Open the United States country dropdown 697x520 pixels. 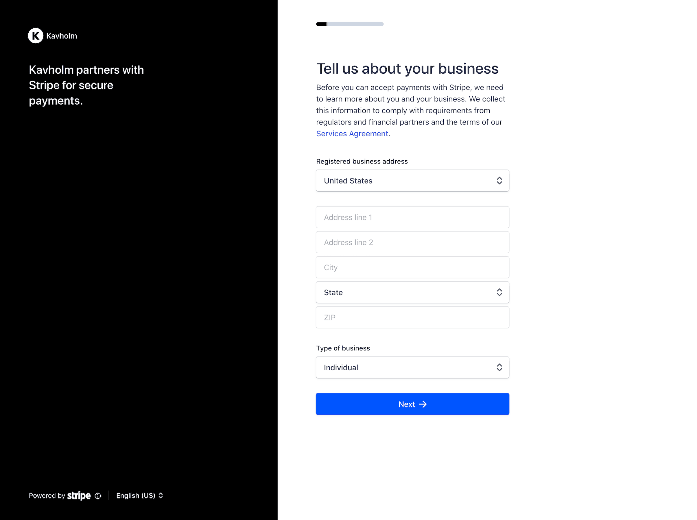click(412, 181)
